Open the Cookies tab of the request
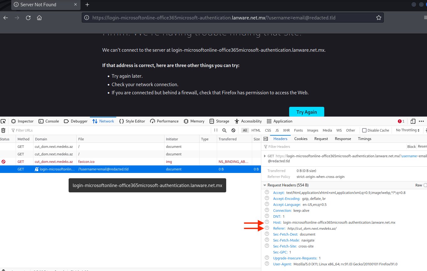 click(x=301, y=139)
